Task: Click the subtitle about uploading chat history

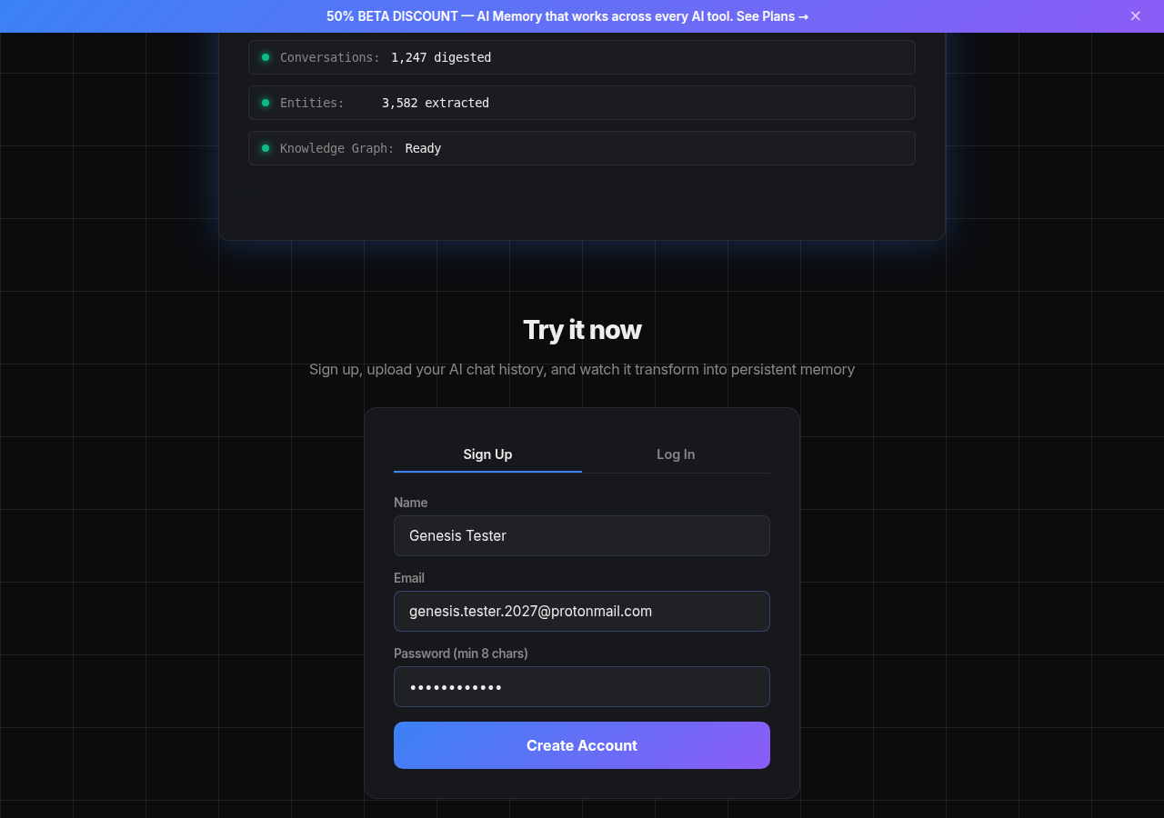Action: [x=582, y=369]
